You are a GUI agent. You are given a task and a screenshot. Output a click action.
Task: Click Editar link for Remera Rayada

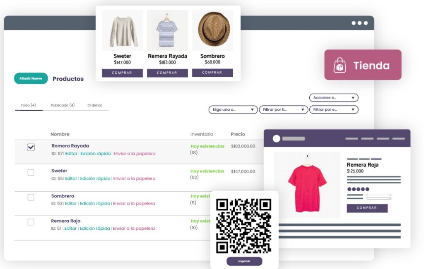(x=71, y=154)
